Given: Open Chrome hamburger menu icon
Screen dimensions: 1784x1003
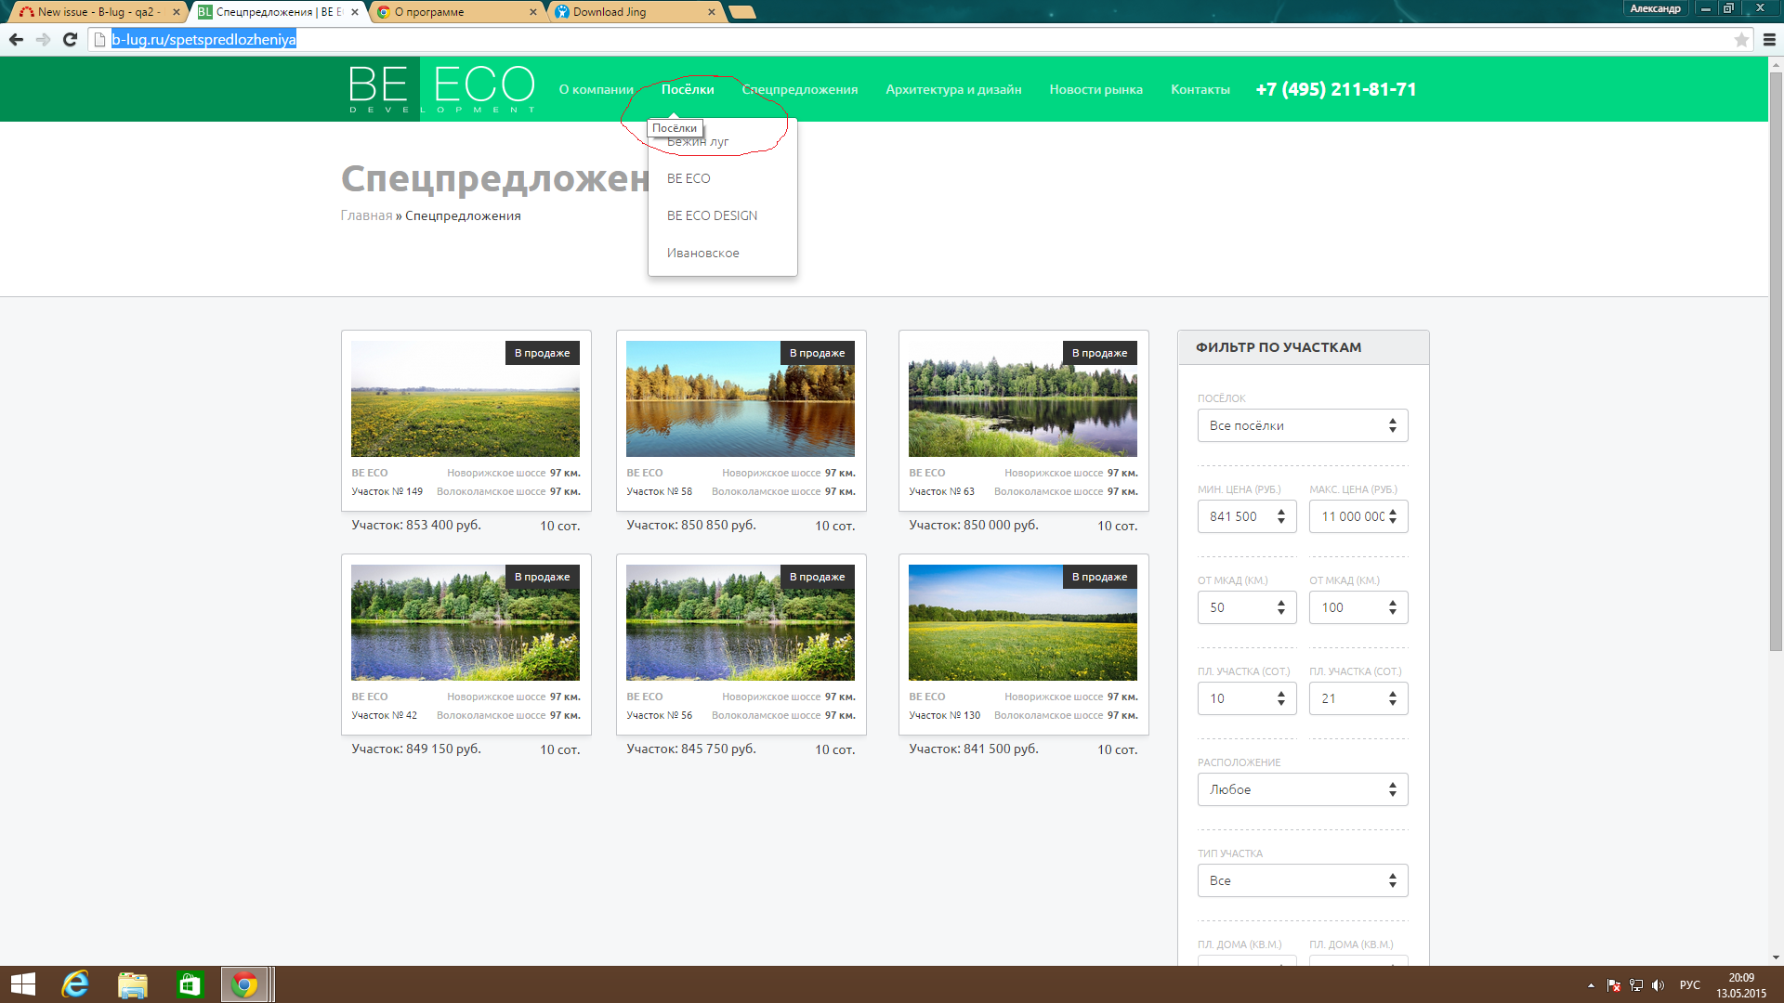Looking at the screenshot, I should point(1769,39).
